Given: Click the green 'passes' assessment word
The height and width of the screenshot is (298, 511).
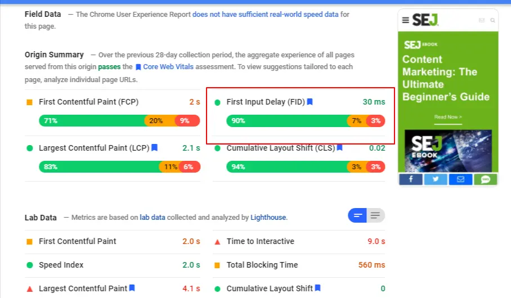Looking at the screenshot, I should click(109, 67).
